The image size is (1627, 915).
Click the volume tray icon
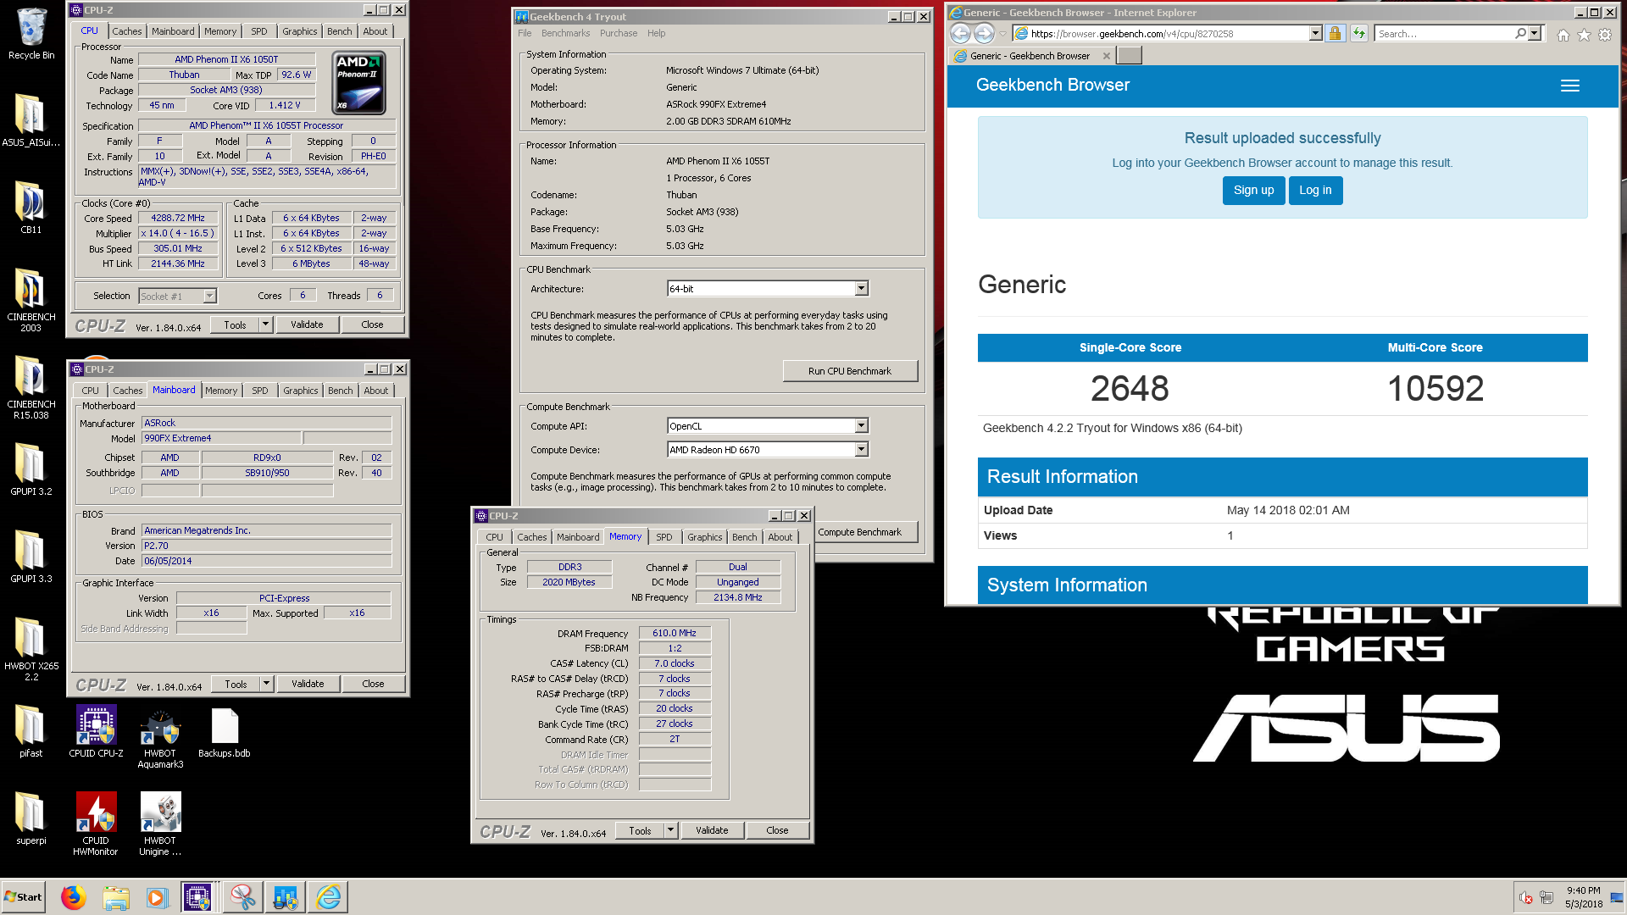coord(1525,898)
